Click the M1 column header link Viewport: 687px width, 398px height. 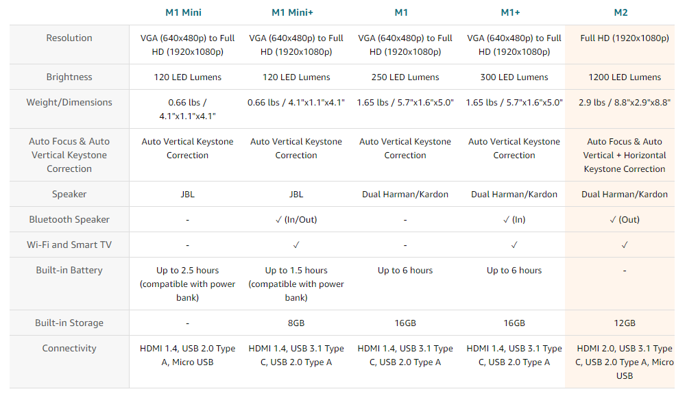coord(401,12)
